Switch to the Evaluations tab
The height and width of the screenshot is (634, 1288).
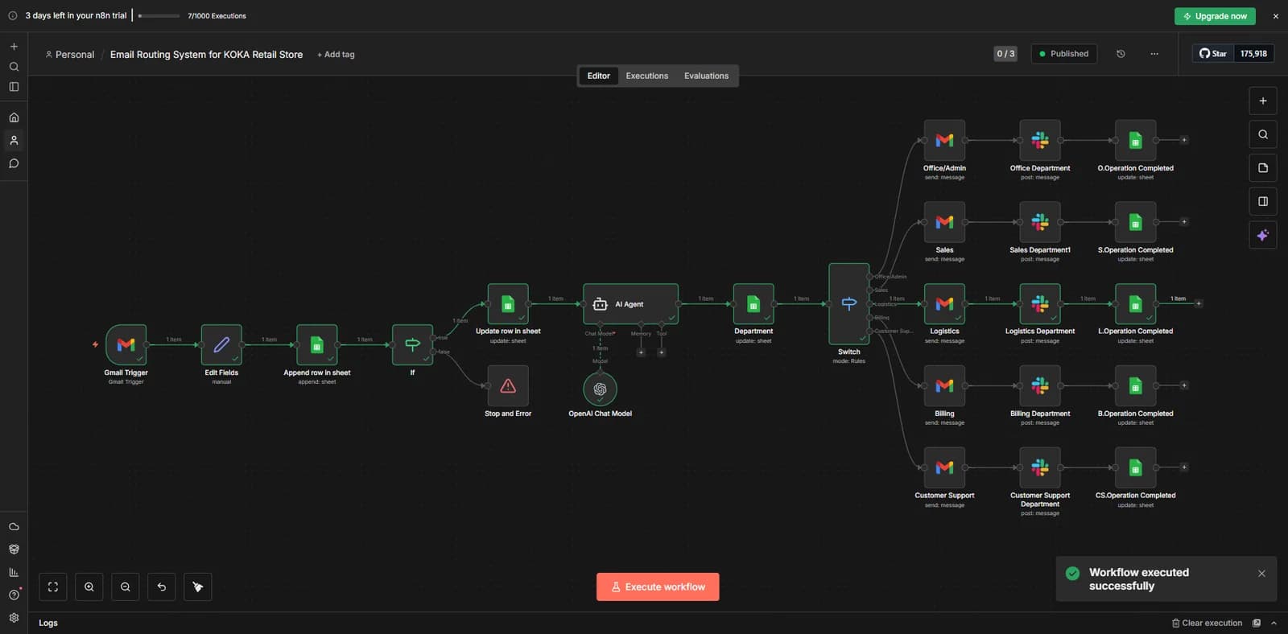706,76
